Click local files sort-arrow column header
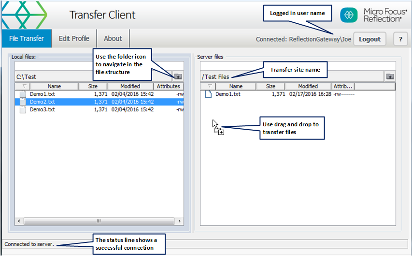 [23, 86]
